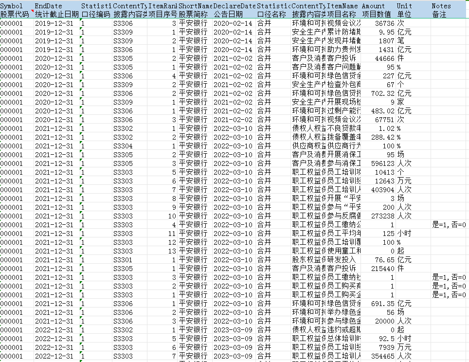Select unit cell 小时 in the 125 row
469x362 pixels.
tap(414, 234)
